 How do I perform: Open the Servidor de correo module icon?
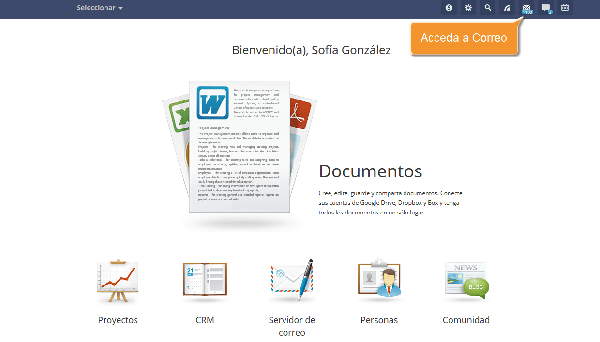coord(292,280)
